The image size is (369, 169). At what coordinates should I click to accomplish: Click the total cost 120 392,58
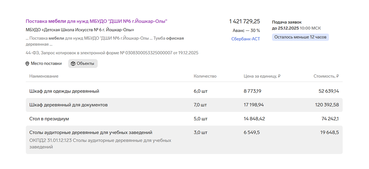(327, 105)
